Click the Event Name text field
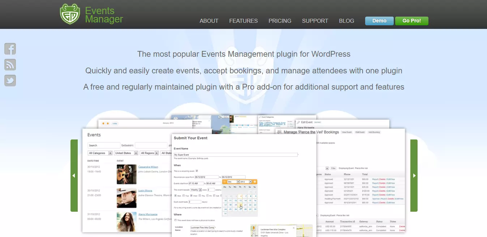This screenshot has width=487, height=237. point(235,155)
